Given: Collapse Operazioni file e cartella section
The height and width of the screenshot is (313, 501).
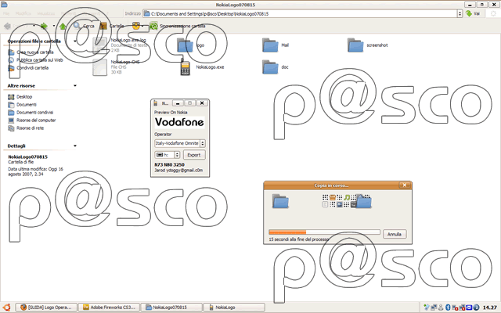Looking at the screenshot, I should pyautogui.click(x=75, y=41).
